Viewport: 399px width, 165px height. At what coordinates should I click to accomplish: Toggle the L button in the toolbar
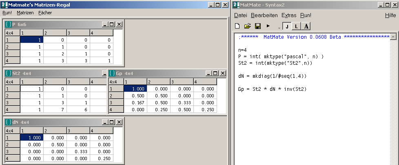296,26
